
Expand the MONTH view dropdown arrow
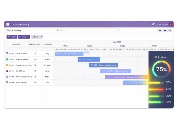[42, 37]
